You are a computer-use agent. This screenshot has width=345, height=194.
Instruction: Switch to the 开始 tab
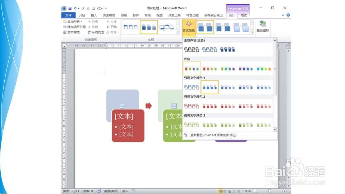pyautogui.click(x=82, y=15)
